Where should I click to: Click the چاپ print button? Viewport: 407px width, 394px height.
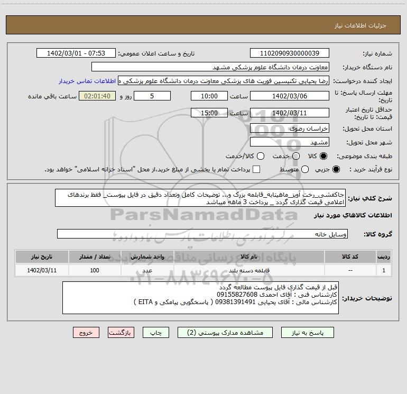[156, 333]
